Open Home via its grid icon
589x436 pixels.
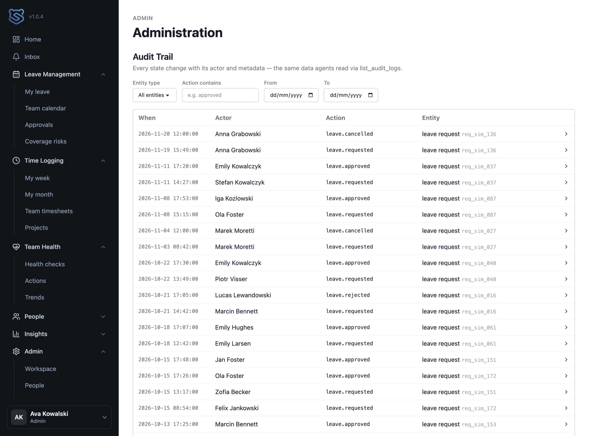pos(16,39)
